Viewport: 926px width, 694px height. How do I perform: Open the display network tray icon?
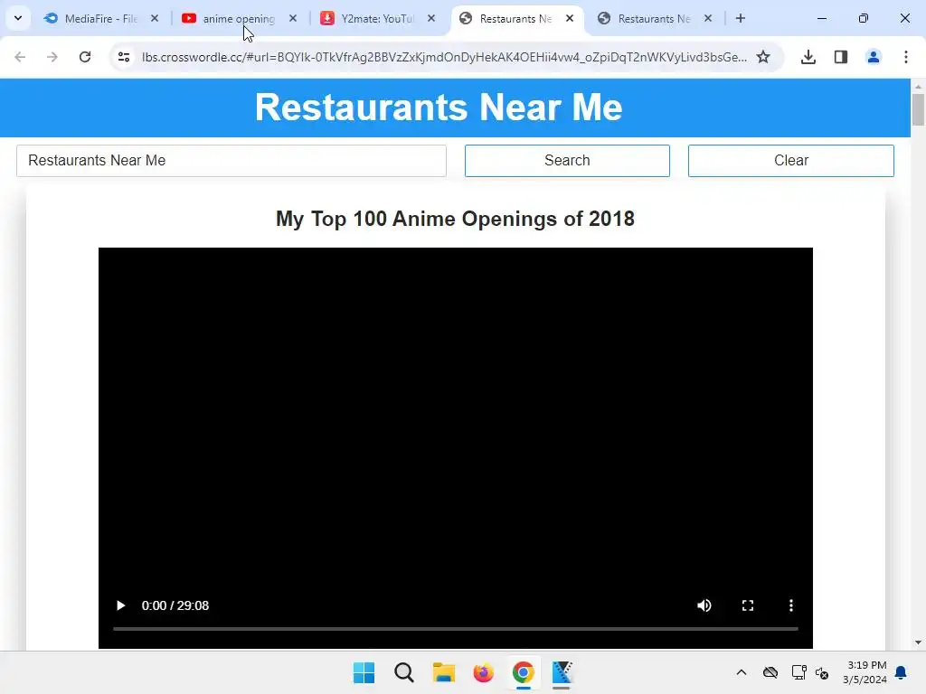coord(799,672)
